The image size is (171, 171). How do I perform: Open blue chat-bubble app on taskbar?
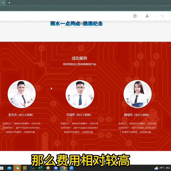(x=33, y=168)
